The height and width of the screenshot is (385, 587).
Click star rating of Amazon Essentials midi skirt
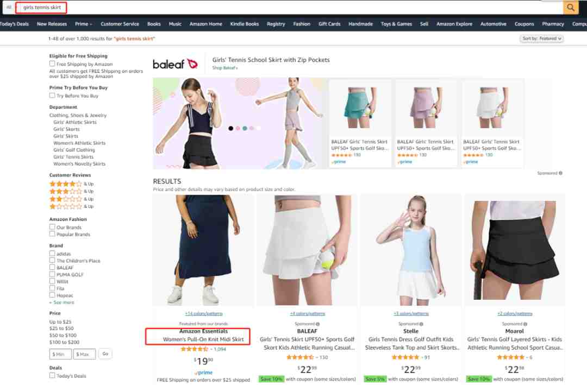[194, 349]
